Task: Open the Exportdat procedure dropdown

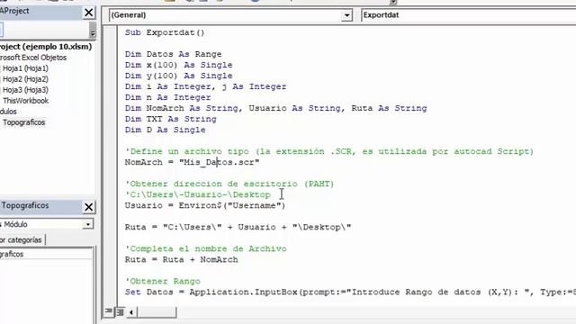Action: [468, 15]
